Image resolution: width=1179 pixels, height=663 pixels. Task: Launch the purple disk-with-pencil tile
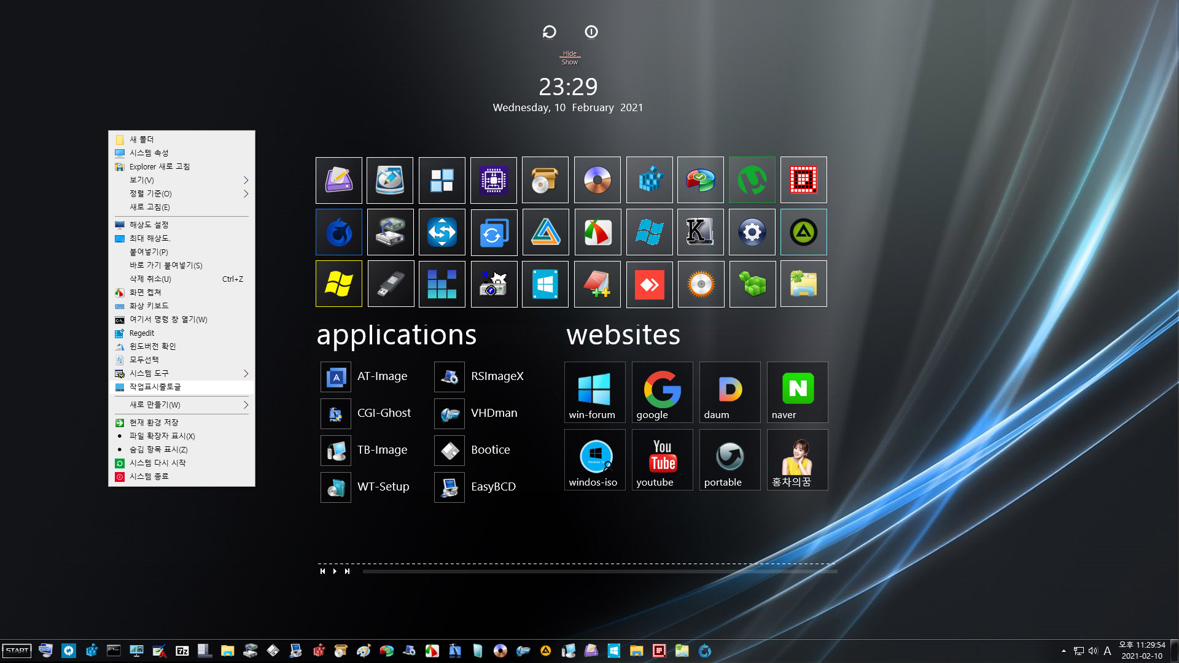coord(338,180)
